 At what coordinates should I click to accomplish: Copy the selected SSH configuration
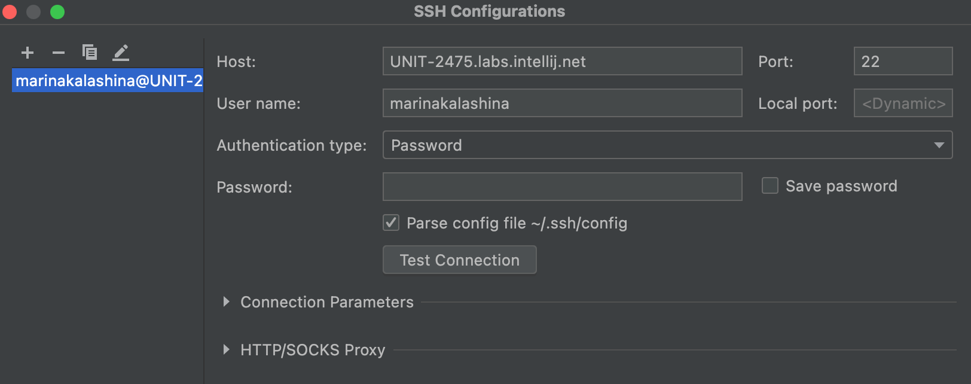point(90,53)
